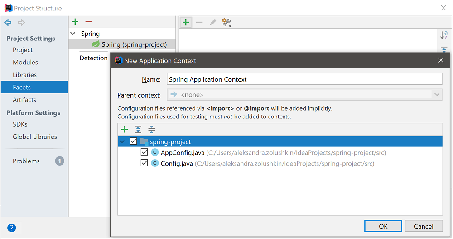Click the red remove facet minus icon
453x239 pixels.
(89, 22)
